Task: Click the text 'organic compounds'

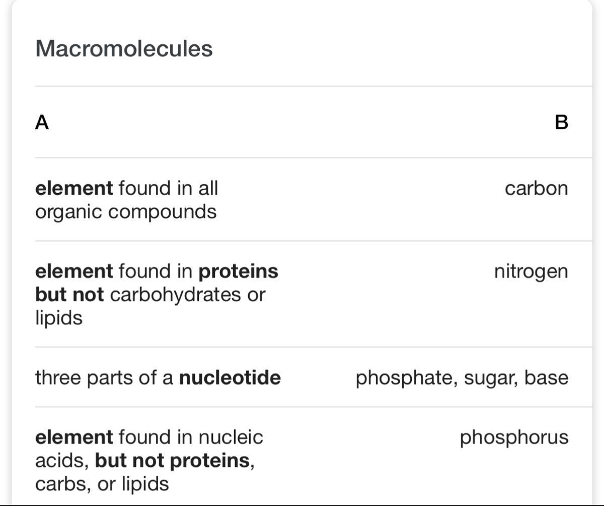Action: (x=126, y=212)
